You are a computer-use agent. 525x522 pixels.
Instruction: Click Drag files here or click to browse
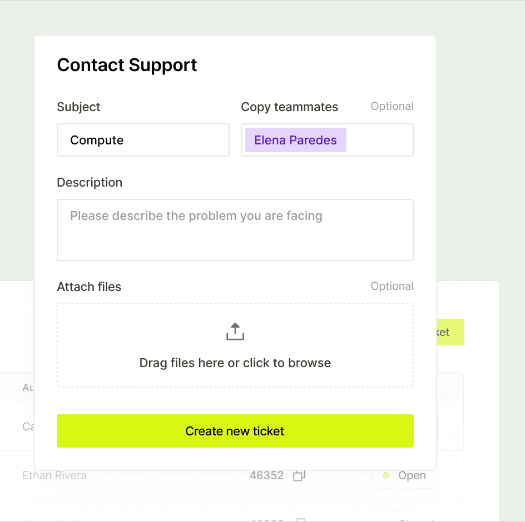(x=235, y=363)
